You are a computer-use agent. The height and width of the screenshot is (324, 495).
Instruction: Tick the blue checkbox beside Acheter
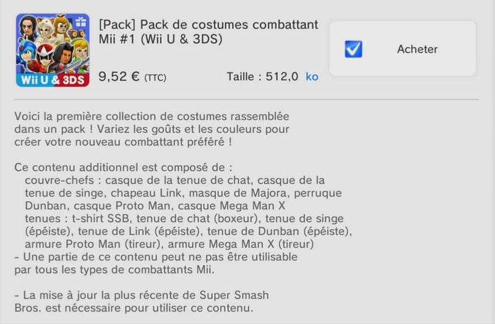tap(353, 49)
